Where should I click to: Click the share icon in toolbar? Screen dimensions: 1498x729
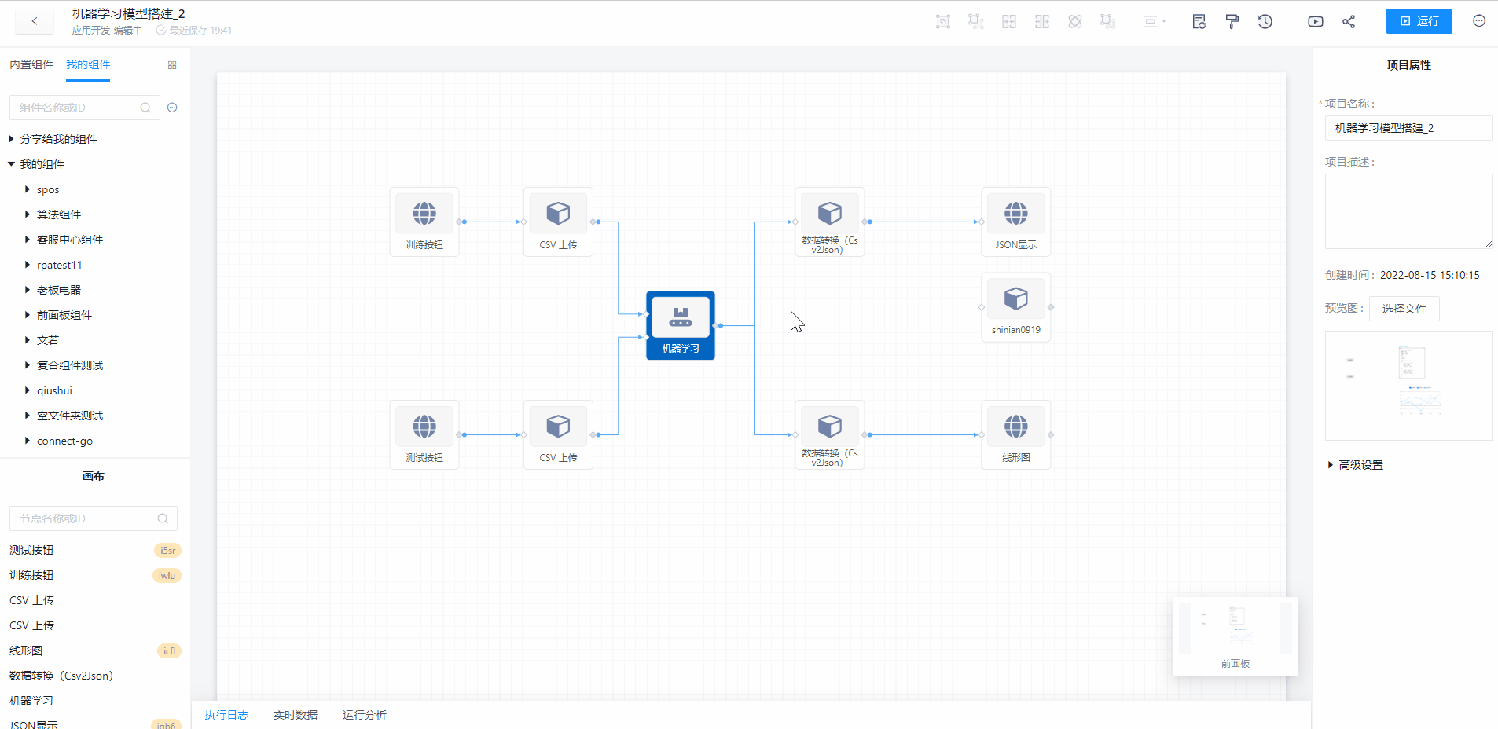pyautogui.click(x=1349, y=22)
